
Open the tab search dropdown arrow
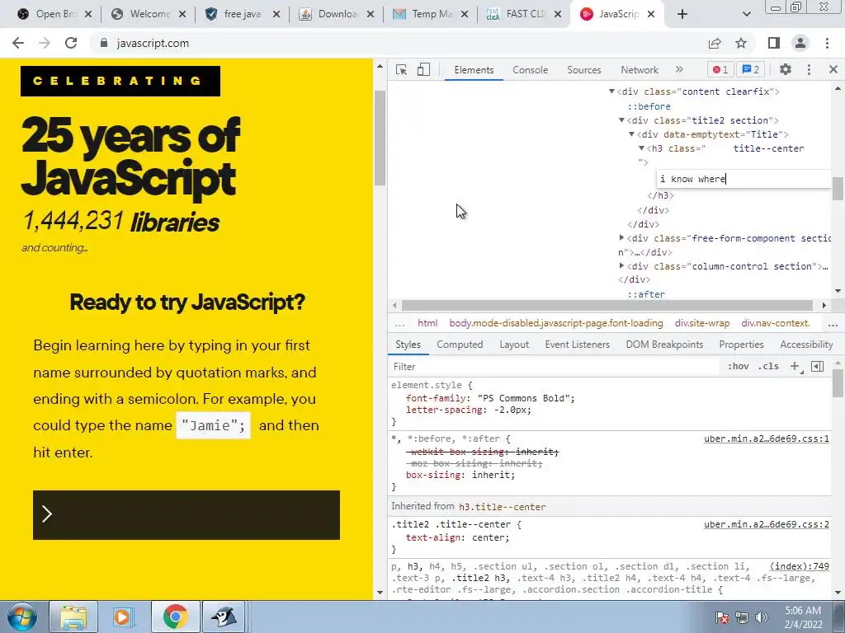click(x=746, y=15)
